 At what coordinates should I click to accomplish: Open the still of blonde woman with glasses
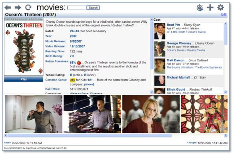151,114
